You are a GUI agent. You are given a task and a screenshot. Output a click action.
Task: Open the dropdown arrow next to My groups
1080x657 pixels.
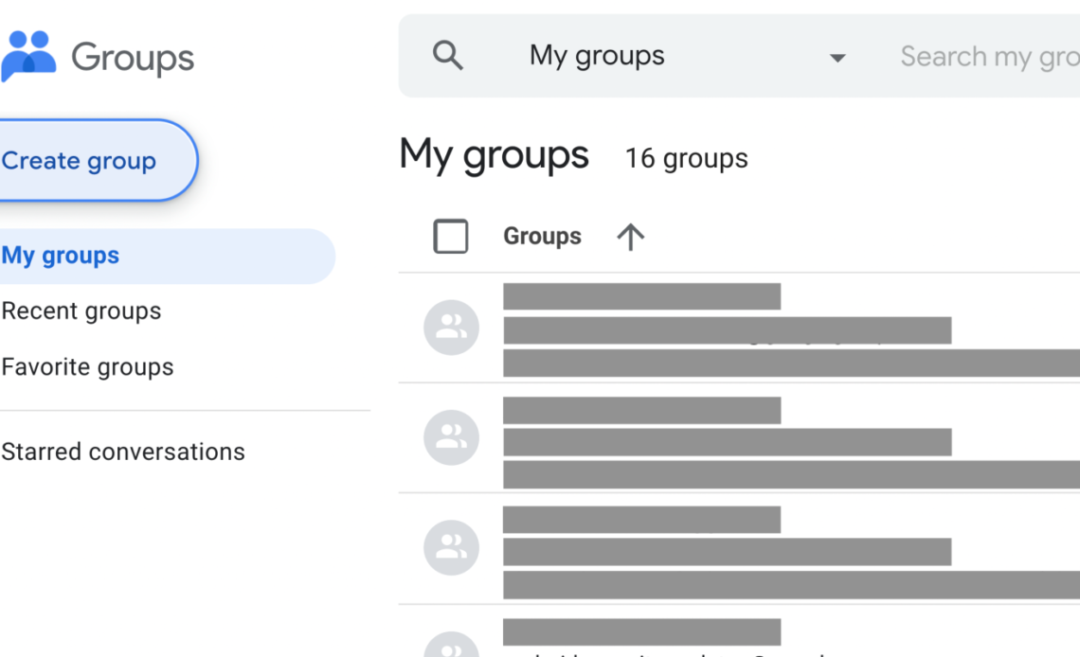[x=837, y=57]
